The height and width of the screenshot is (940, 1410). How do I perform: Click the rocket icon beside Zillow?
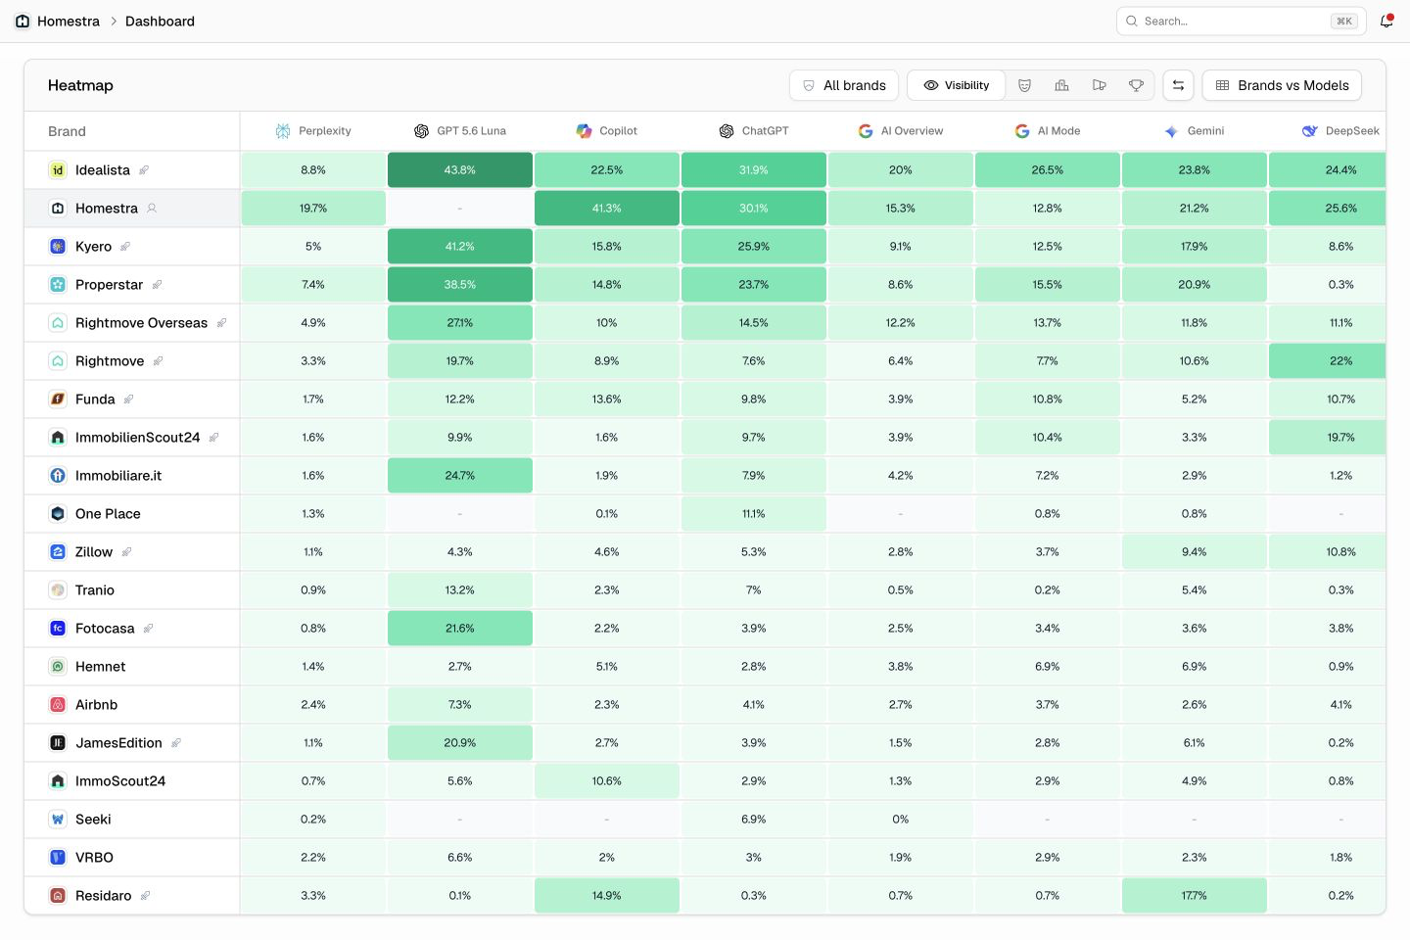(x=126, y=552)
